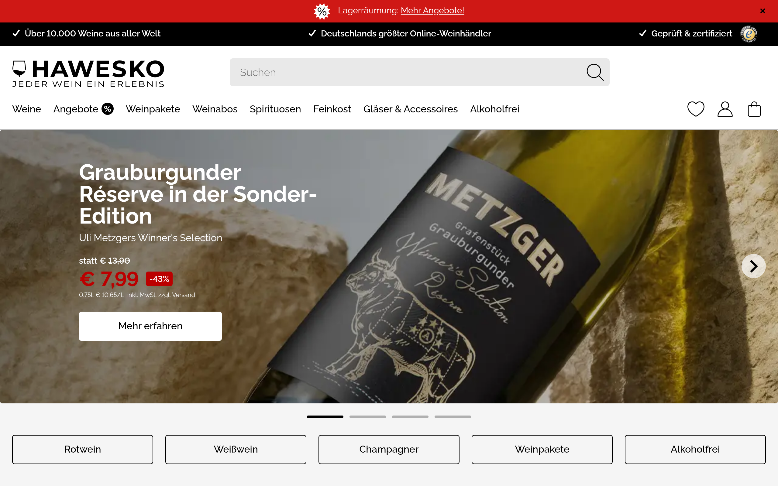The width and height of the screenshot is (778, 486).
Task: Open the Spirituosen menu
Action: click(x=275, y=109)
